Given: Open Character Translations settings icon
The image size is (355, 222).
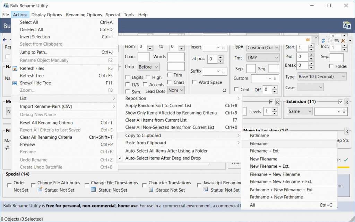Looking at the screenshot, I should click(x=151, y=189).
